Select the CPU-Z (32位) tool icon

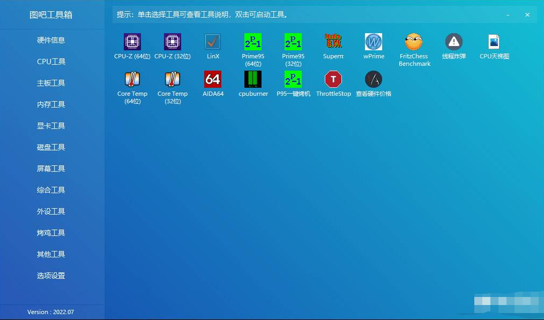(x=173, y=42)
